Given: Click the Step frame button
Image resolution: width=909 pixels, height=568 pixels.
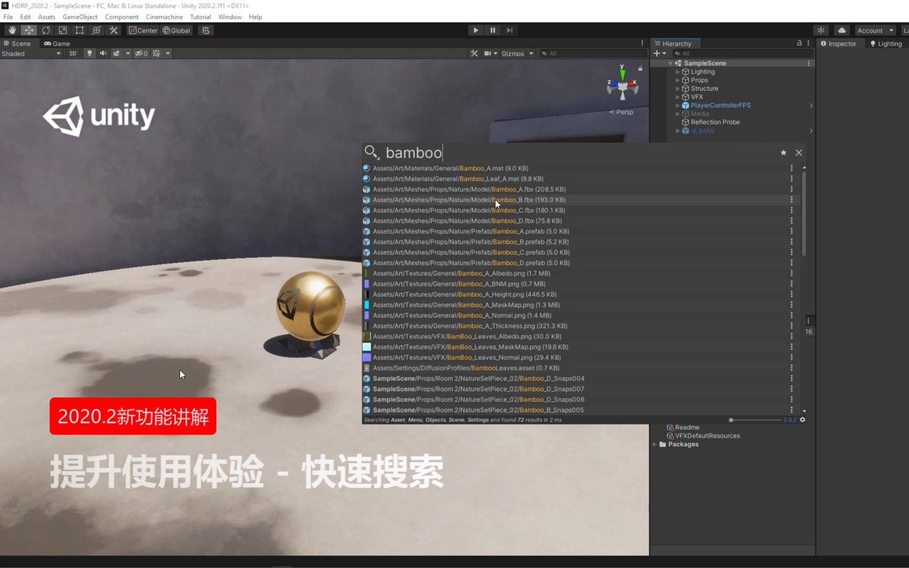Looking at the screenshot, I should click(x=509, y=30).
